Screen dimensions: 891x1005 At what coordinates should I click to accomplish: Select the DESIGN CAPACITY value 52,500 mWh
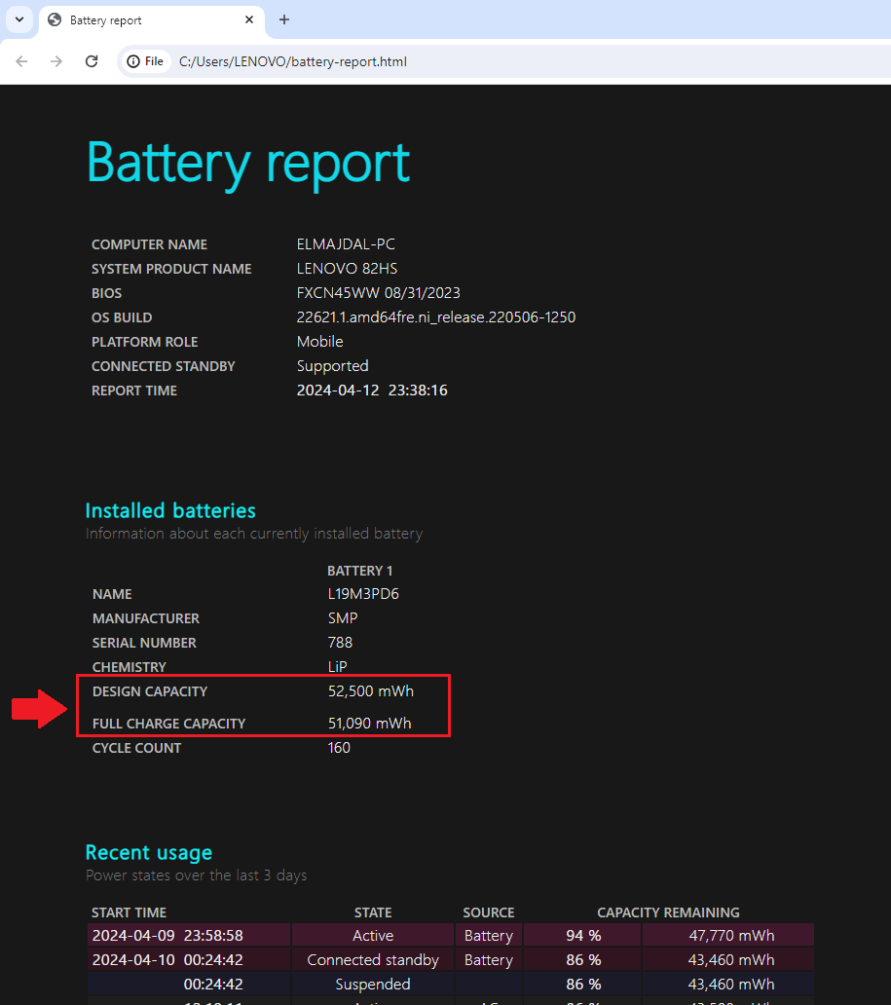pyautogui.click(x=369, y=690)
